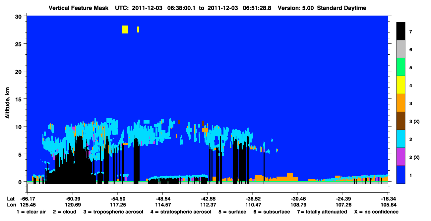Image resolution: width=431 pixels, height=221 pixels.
Task: Click 'Version: 5.00' in the title
Action: [296, 8]
